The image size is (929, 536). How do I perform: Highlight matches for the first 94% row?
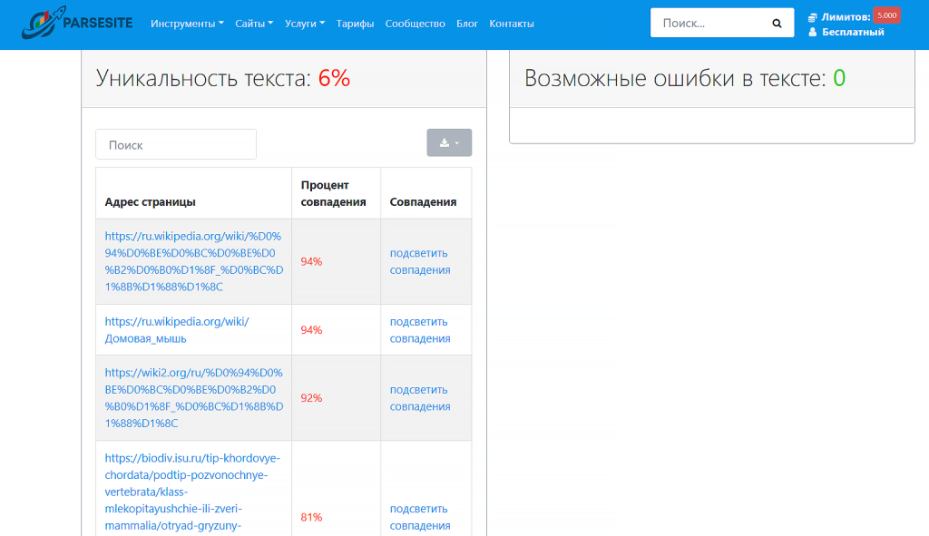pos(420,261)
